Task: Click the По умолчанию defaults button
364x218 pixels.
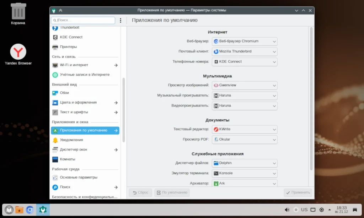Action: 172,192
